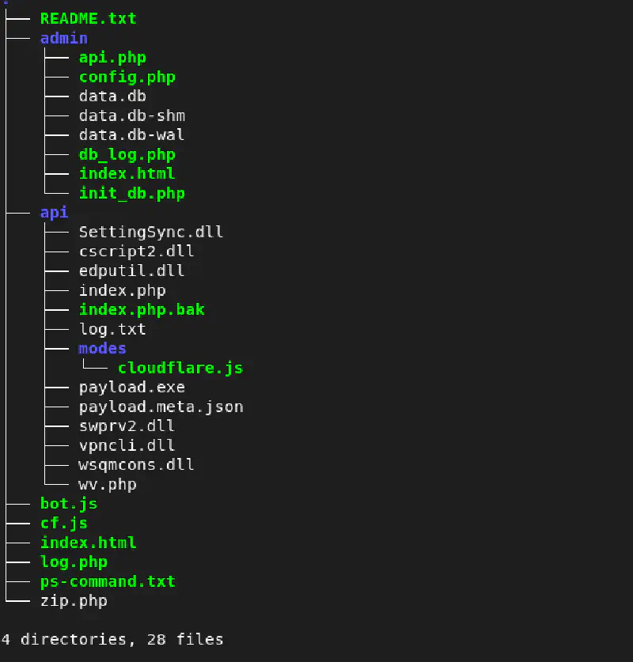Click the '4 directories, 28 files' summary
Viewport: 633px width, 662px height.
(112, 640)
